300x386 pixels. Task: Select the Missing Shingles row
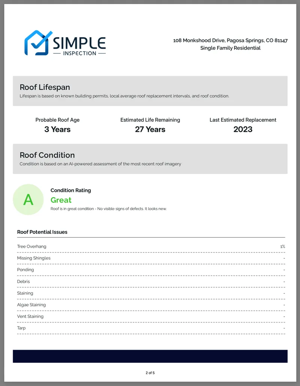pyautogui.click(x=34, y=258)
